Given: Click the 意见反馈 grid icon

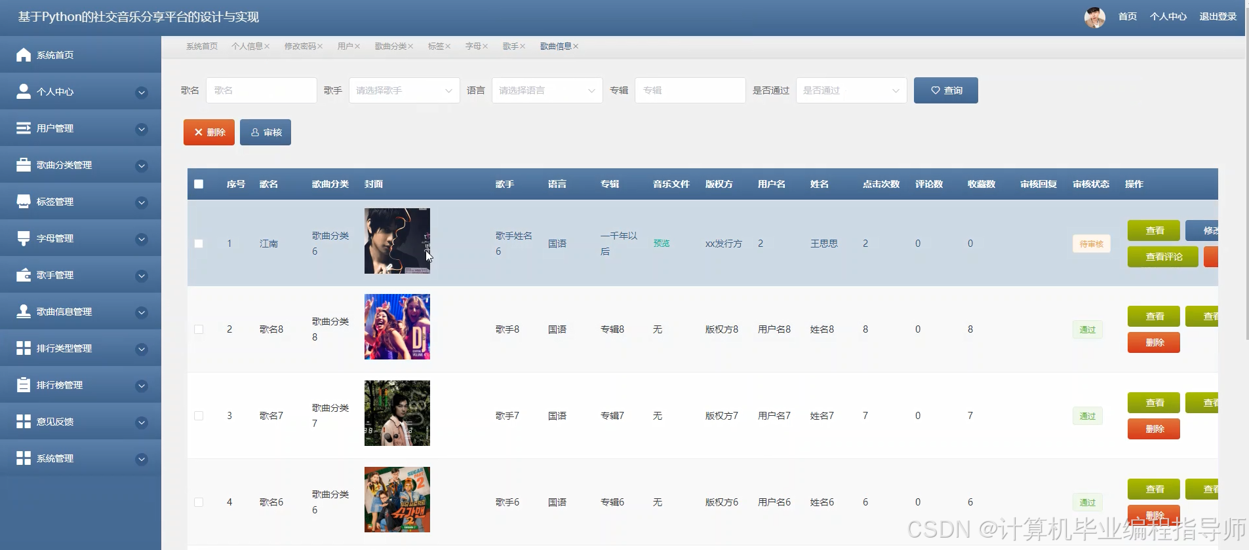Looking at the screenshot, I should click(x=24, y=422).
